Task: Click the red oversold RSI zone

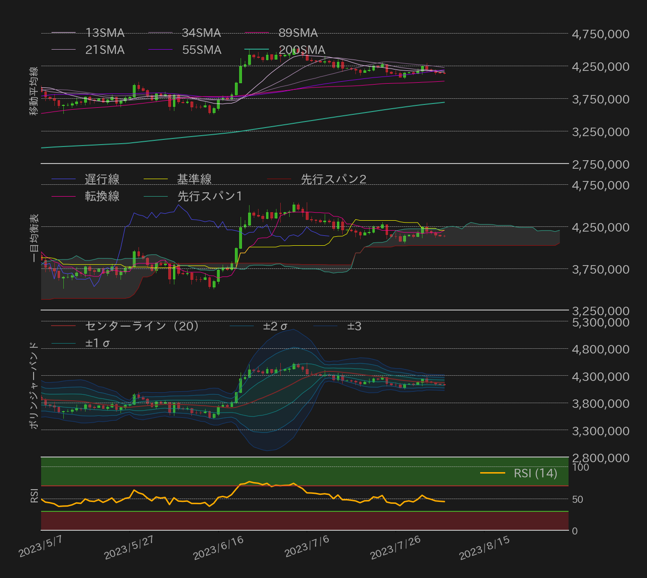Action: click(304, 521)
